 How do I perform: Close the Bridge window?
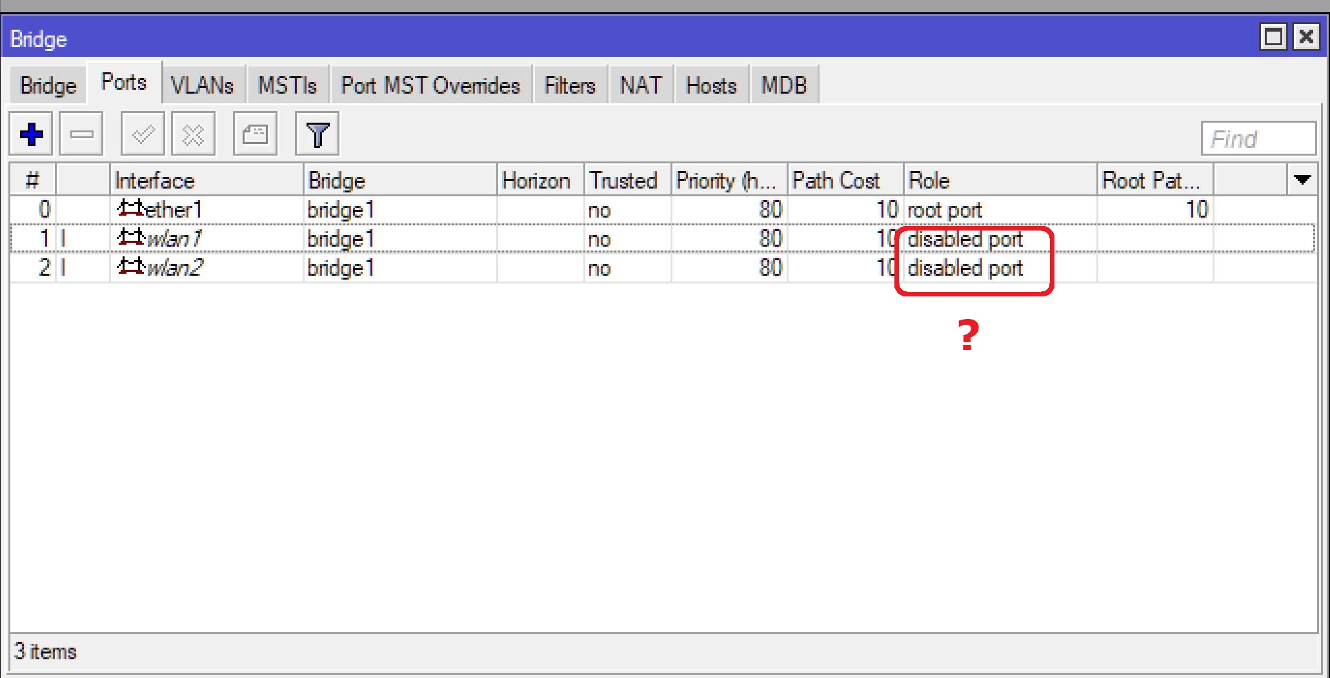pyautogui.click(x=1306, y=37)
